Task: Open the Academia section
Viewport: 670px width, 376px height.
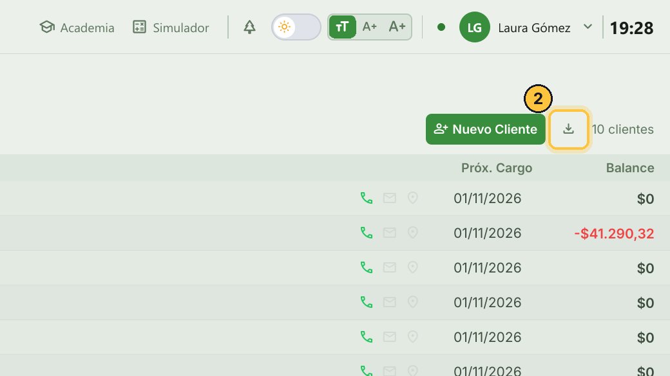Action: point(77,27)
